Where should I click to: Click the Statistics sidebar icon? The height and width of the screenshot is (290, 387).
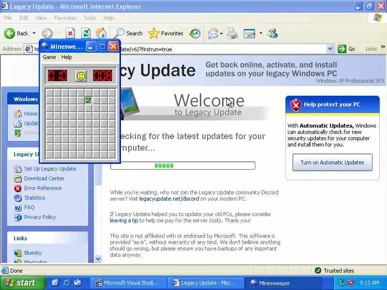coord(18,198)
